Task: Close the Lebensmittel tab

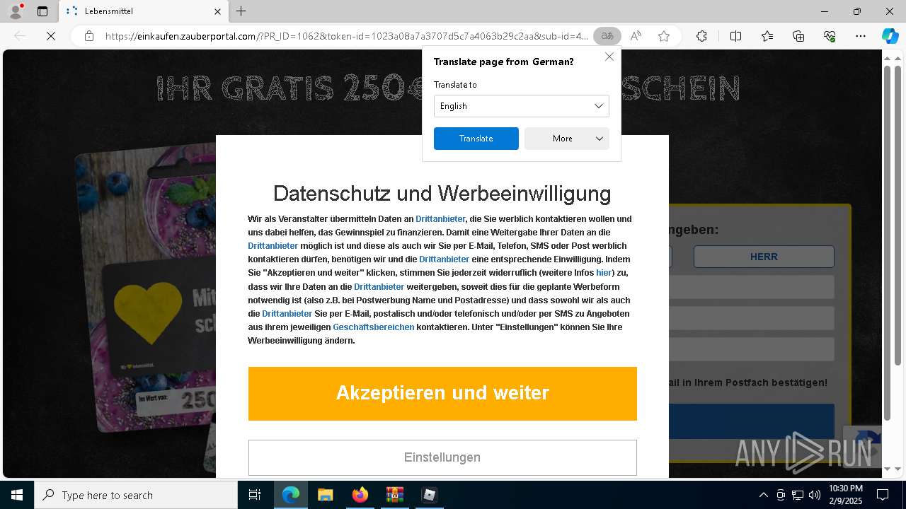Action: [217, 11]
